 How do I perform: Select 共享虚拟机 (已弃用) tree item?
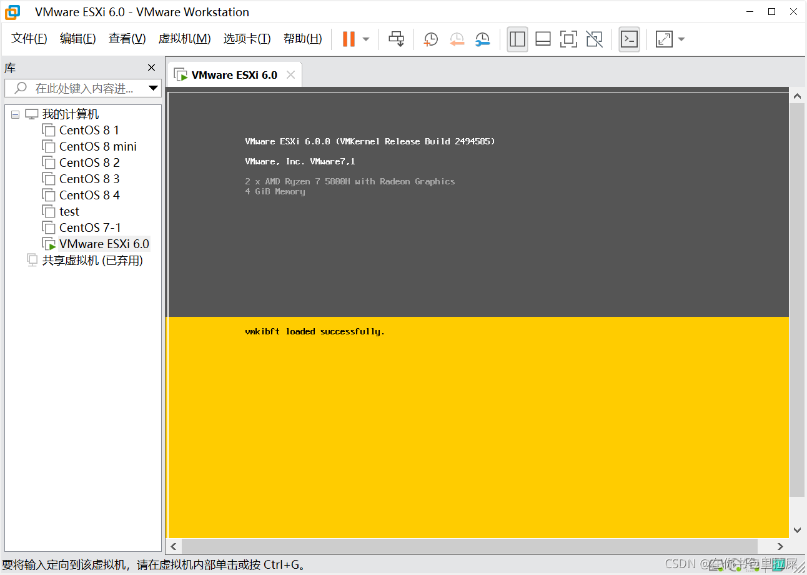coord(92,260)
